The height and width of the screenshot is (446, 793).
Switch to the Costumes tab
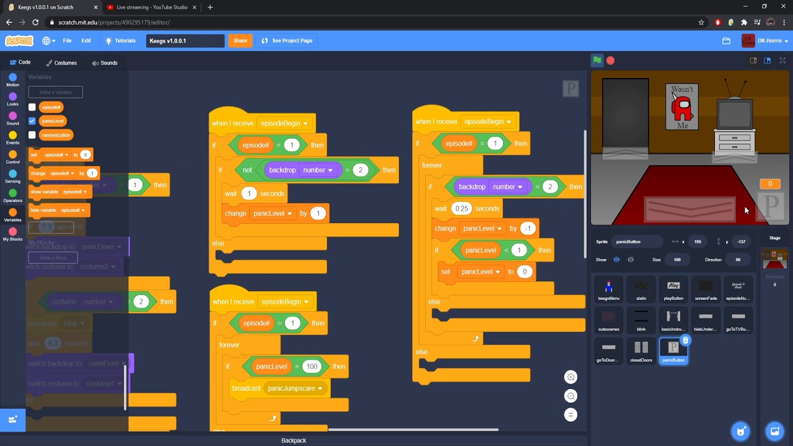point(62,63)
